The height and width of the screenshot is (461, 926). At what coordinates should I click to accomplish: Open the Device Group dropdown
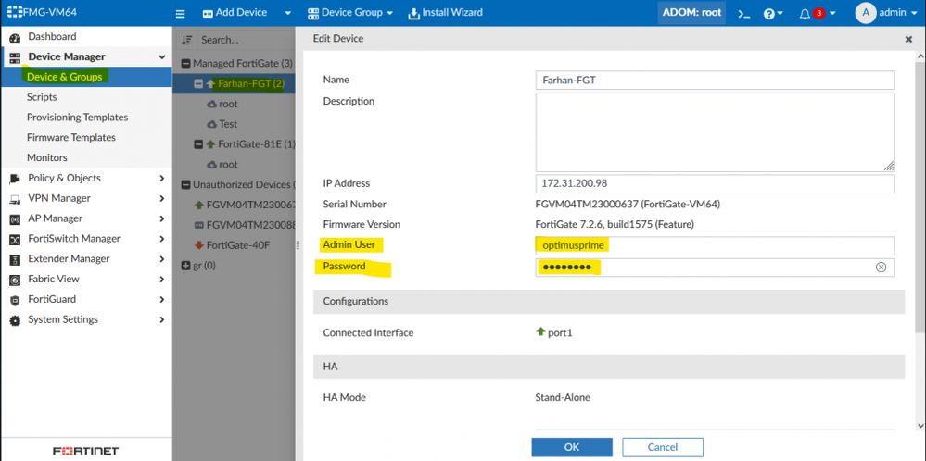(349, 14)
